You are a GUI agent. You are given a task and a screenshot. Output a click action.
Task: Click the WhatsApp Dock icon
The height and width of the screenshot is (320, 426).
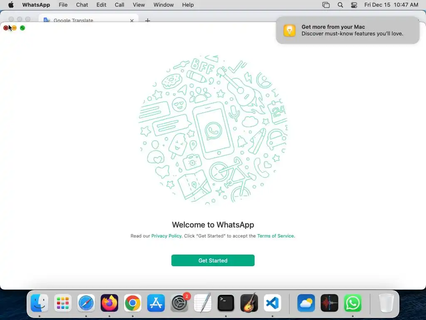(x=353, y=303)
